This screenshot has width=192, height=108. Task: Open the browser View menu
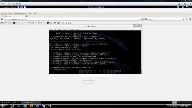10,13
